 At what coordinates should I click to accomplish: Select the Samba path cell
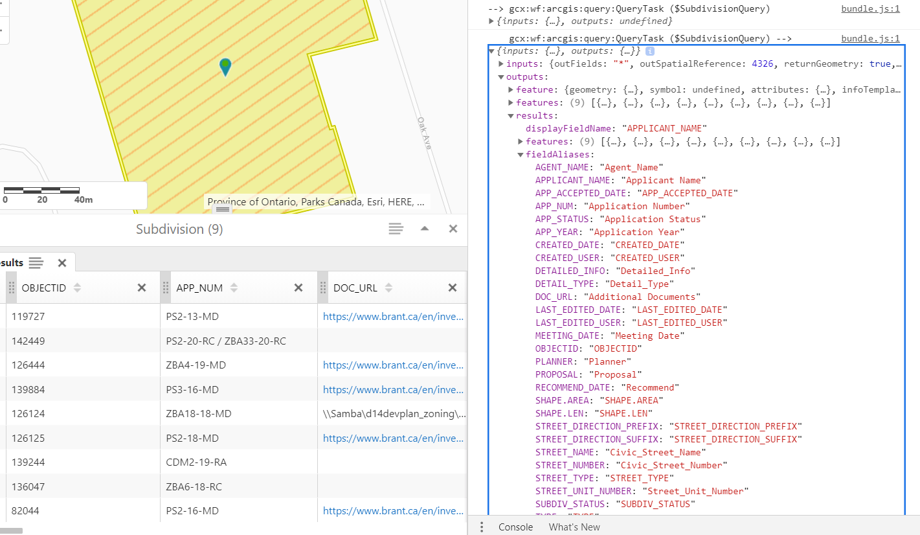point(394,413)
